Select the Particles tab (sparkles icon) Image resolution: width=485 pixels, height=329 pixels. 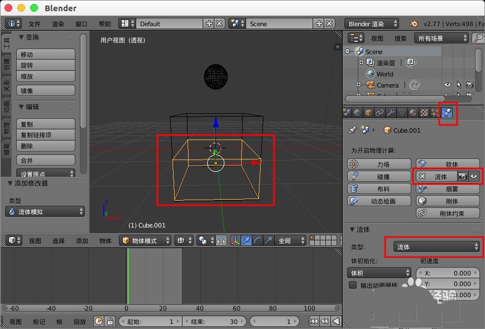(x=434, y=113)
